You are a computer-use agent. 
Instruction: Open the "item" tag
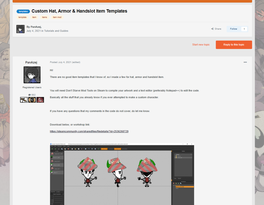click(x=34, y=17)
